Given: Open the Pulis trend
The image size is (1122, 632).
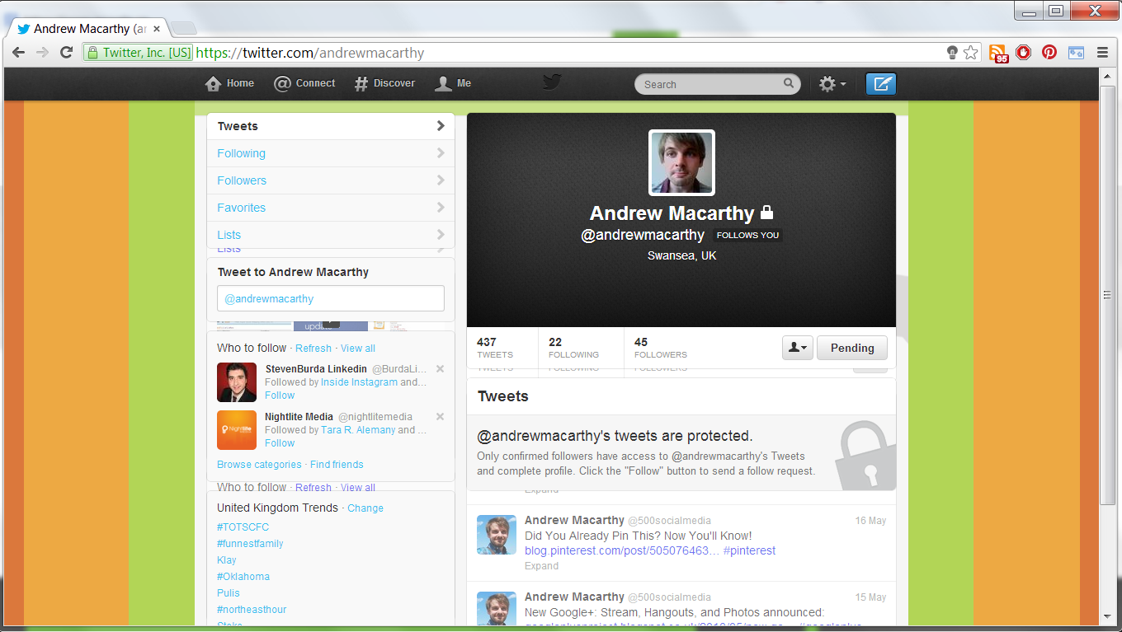Looking at the screenshot, I should [x=229, y=593].
